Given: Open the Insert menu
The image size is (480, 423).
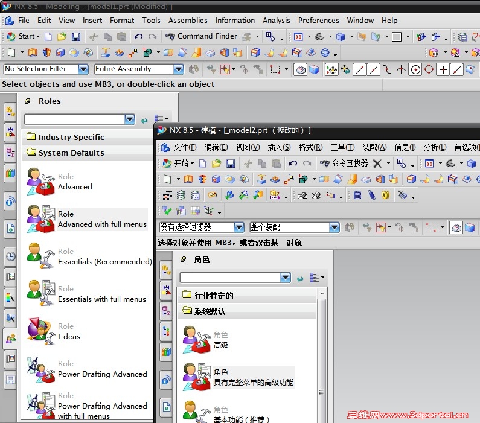Looking at the screenshot, I should point(92,21).
